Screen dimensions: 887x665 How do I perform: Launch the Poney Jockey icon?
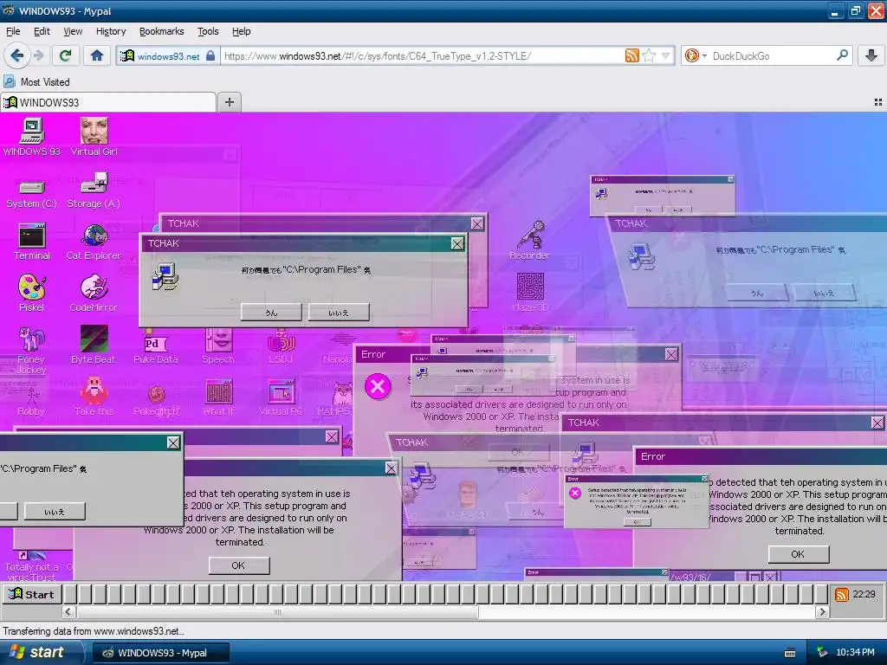click(31, 350)
